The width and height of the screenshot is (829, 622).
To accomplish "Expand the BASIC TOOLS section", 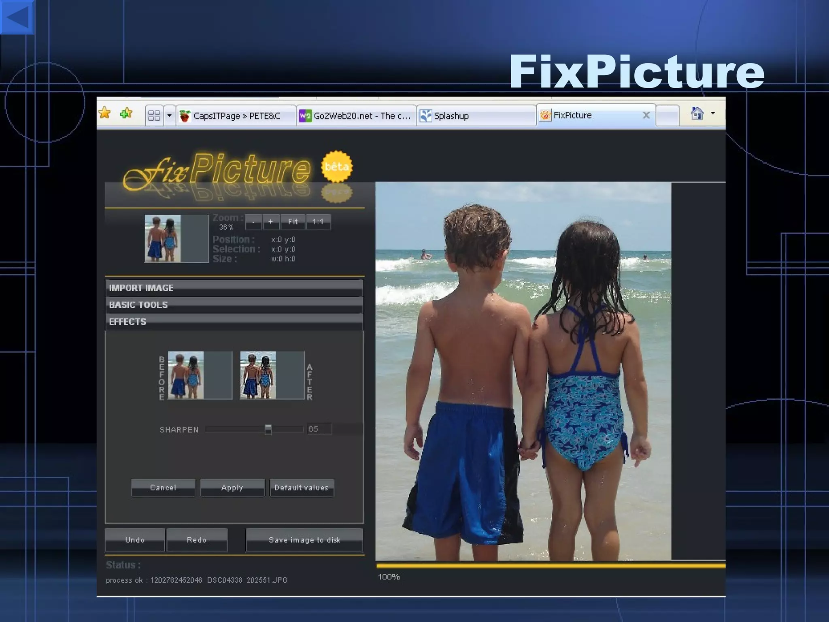I will point(234,305).
